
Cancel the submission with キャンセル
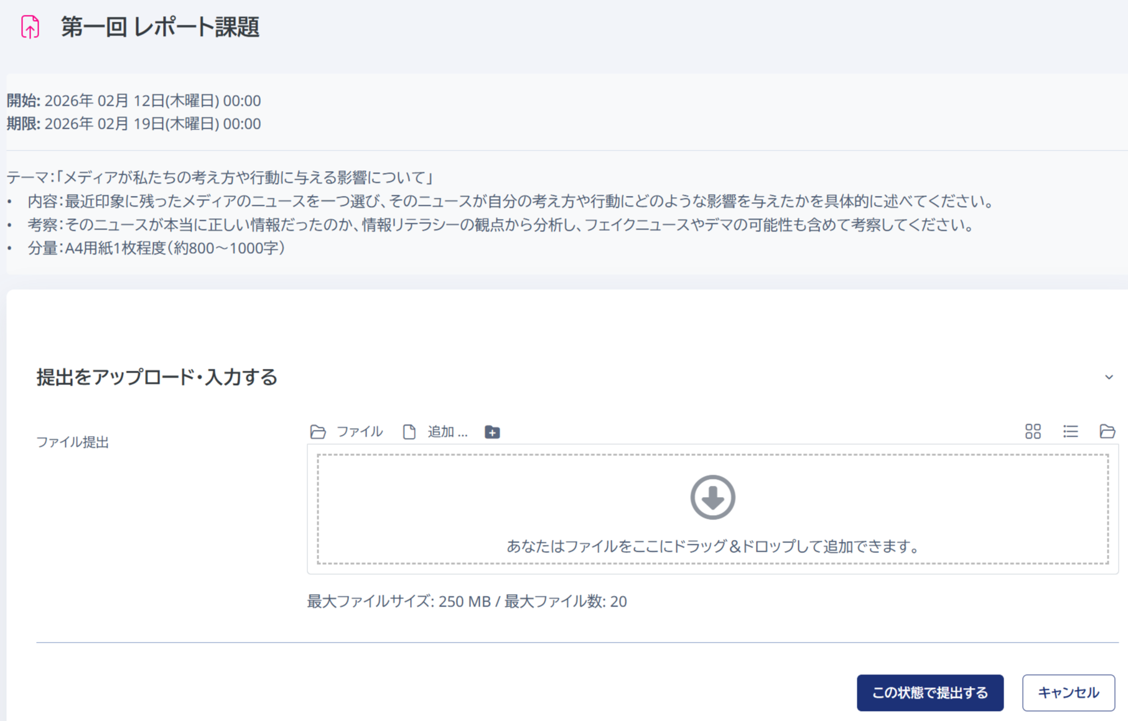click(1068, 692)
